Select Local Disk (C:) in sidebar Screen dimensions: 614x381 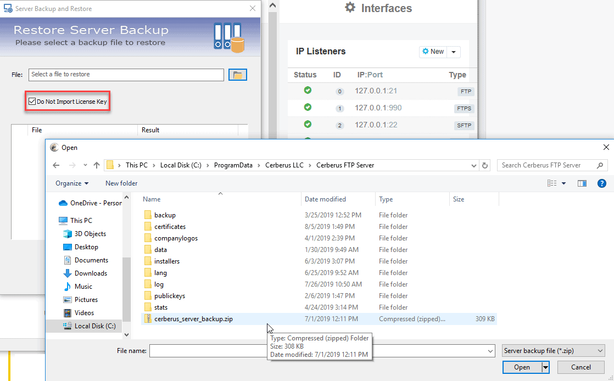[94, 326]
